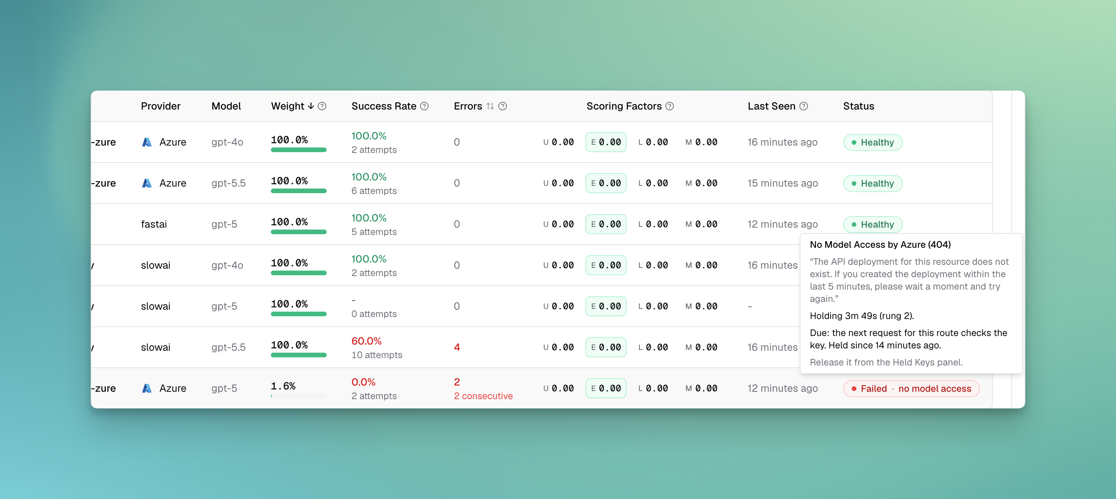Screen dimensions: 1116x499
Task: Click the Azure logo in gpt-5 row
Action: (147, 388)
